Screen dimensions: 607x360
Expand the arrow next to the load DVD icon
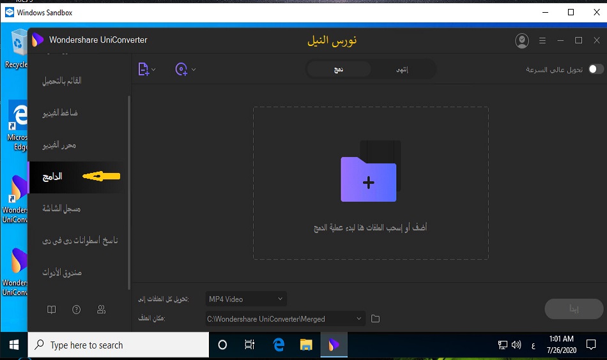click(x=194, y=70)
